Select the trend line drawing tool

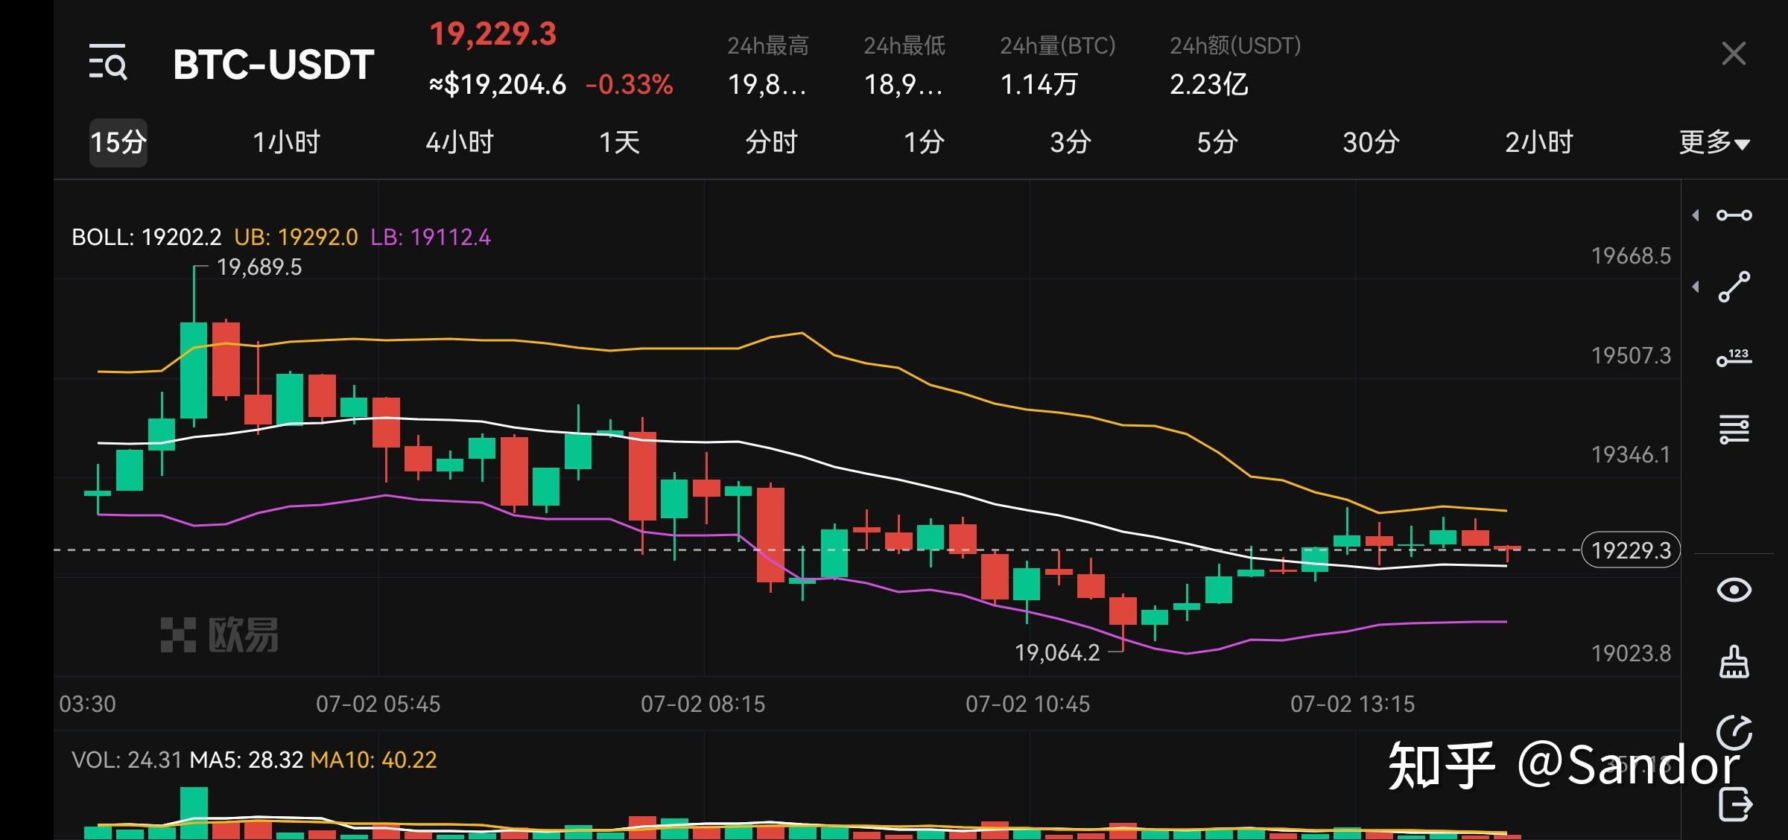pos(1734,287)
